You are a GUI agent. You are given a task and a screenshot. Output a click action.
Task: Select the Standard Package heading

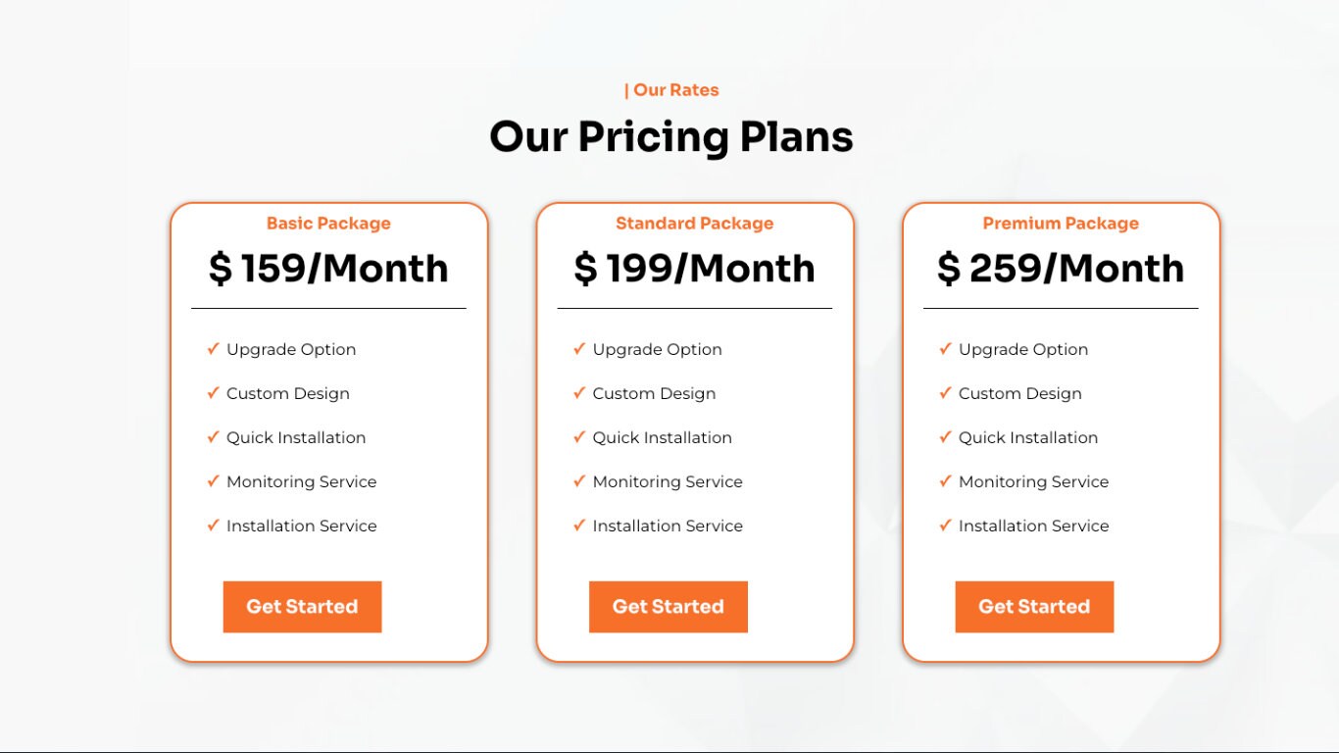[x=694, y=224]
